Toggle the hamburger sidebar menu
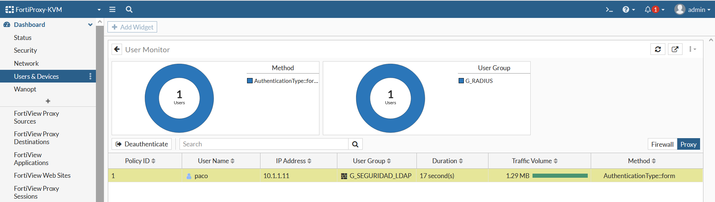 [112, 10]
